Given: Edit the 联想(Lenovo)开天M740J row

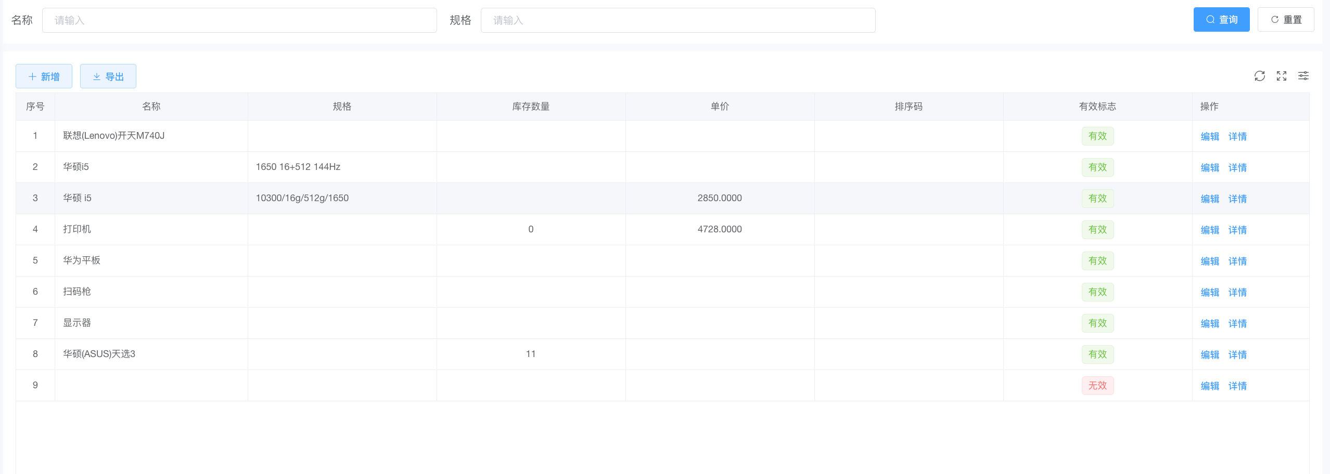Looking at the screenshot, I should pyautogui.click(x=1209, y=137).
